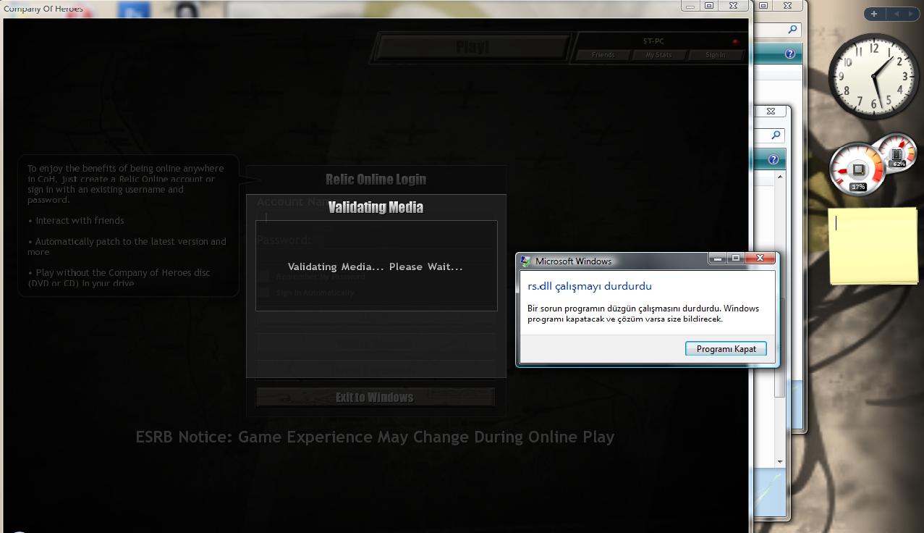This screenshot has height=533, width=924.
Task: Select the Sign In tab
Action: 715,55
